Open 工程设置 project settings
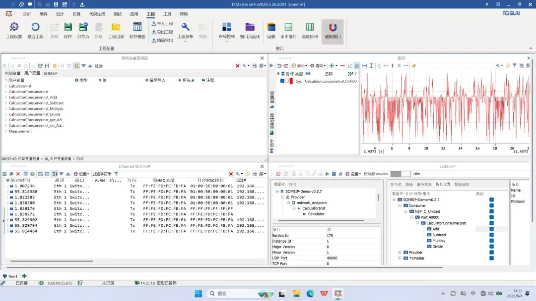This screenshot has height=301, width=536. click(x=14, y=30)
